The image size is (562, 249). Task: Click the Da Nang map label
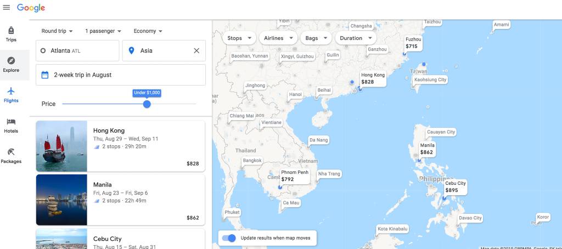click(318, 140)
